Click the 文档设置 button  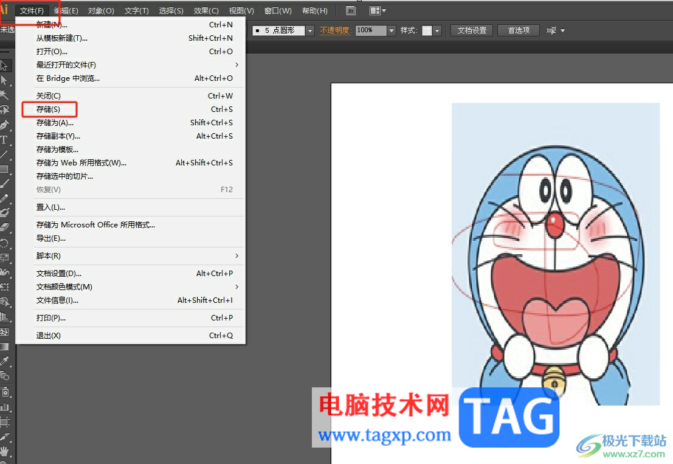(472, 30)
